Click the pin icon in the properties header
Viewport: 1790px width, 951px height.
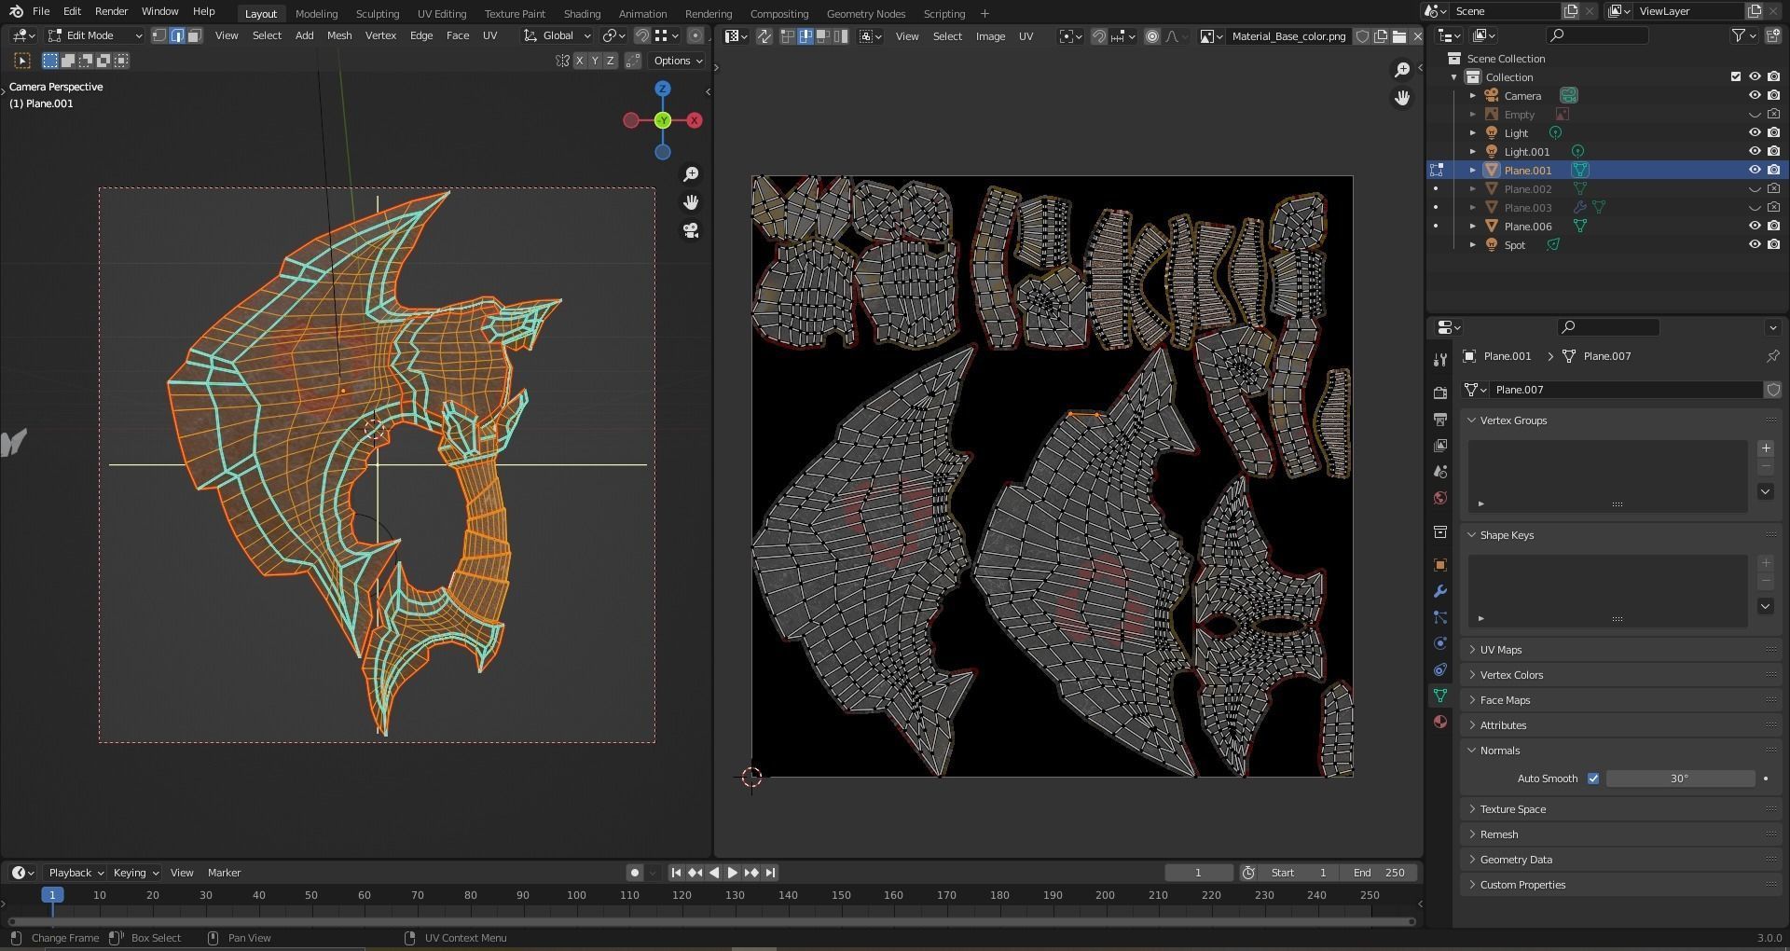coord(1772,356)
